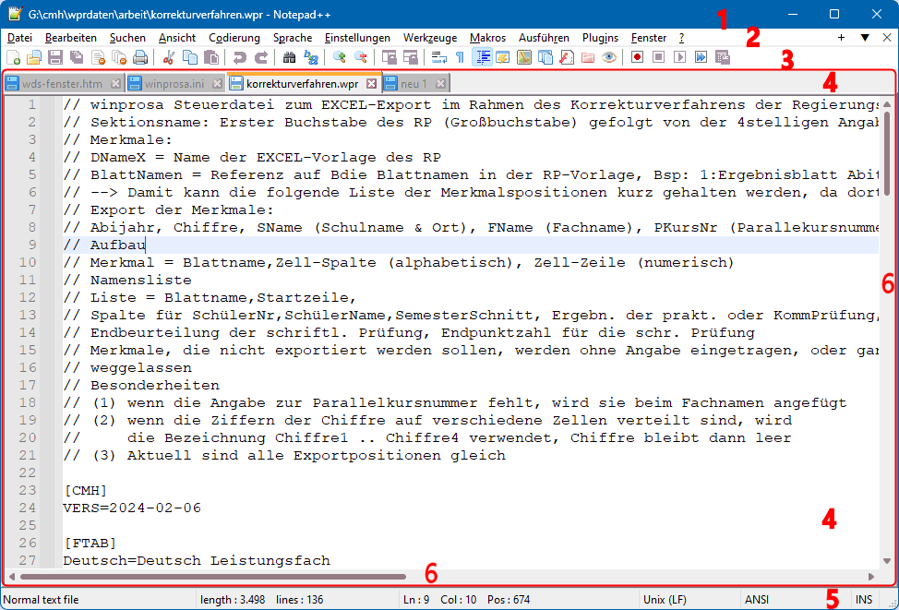Click the Undo arrow icon
Image resolution: width=899 pixels, height=610 pixels.
point(239,57)
